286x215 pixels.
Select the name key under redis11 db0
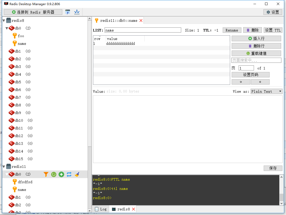click(22, 190)
